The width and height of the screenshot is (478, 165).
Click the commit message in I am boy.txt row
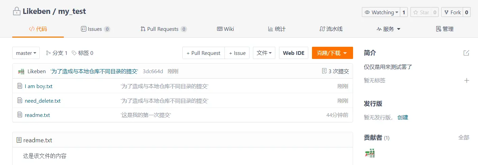(x=164, y=86)
